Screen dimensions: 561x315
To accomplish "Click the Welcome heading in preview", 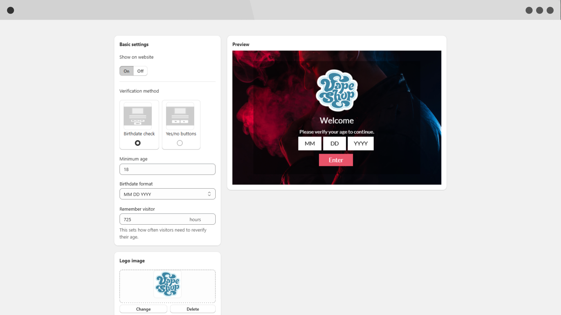I will tap(337, 120).
